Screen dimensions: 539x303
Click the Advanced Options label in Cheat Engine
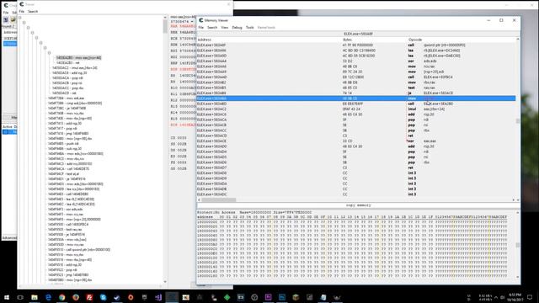9,237
